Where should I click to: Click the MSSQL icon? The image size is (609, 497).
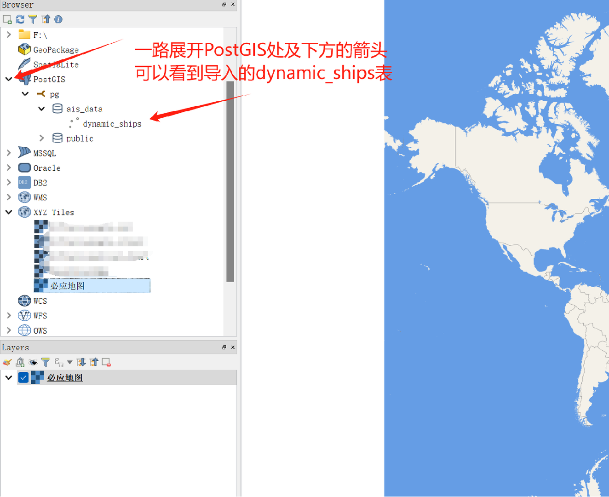point(24,152)
